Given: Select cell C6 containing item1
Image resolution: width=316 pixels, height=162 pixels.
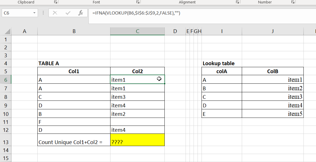Looking at the screenshot, I should [x=137, y=80].
